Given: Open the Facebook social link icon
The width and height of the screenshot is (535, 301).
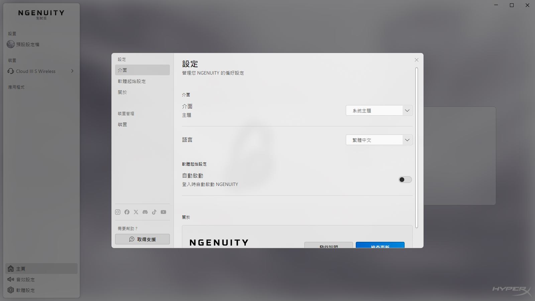Looking at the screenshot, I should [127, 212].
